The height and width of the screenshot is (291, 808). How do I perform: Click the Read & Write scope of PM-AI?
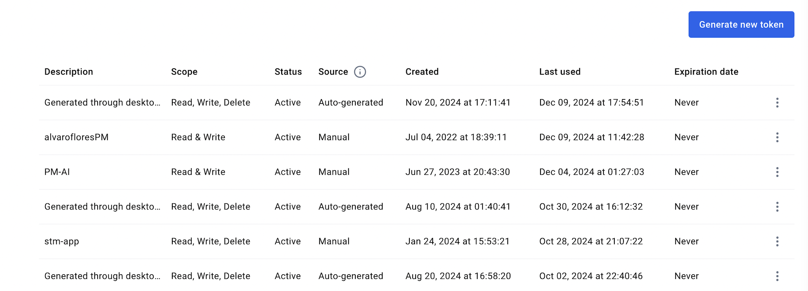coord(198,172)
